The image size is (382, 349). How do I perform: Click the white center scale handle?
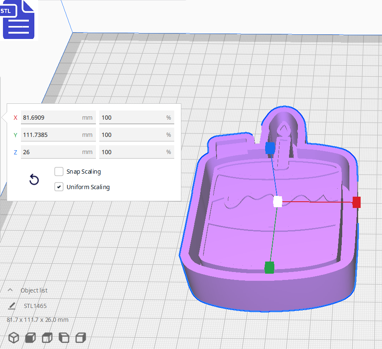pyautogui.click(x=277, y=202)
